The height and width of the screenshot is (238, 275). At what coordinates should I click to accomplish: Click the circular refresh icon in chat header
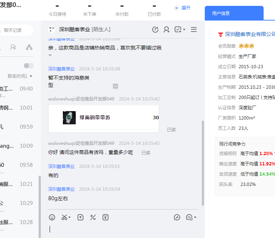[155, 30]
